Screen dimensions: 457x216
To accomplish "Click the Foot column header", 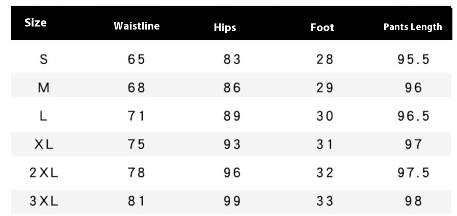I will (322, 28).
